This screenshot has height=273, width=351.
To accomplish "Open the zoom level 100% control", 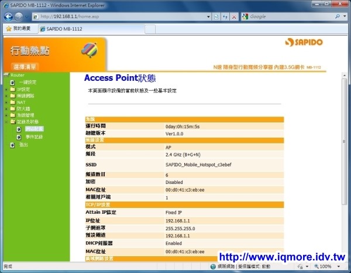I will coord(323,267).
